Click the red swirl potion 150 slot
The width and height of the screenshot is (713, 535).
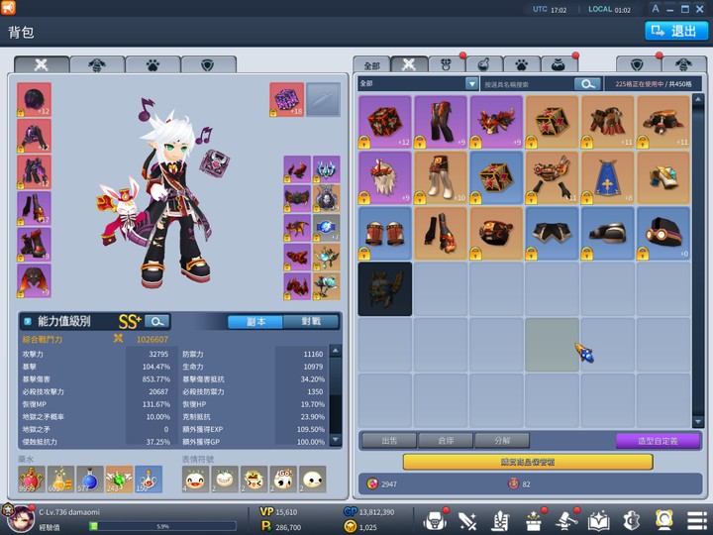149,480
